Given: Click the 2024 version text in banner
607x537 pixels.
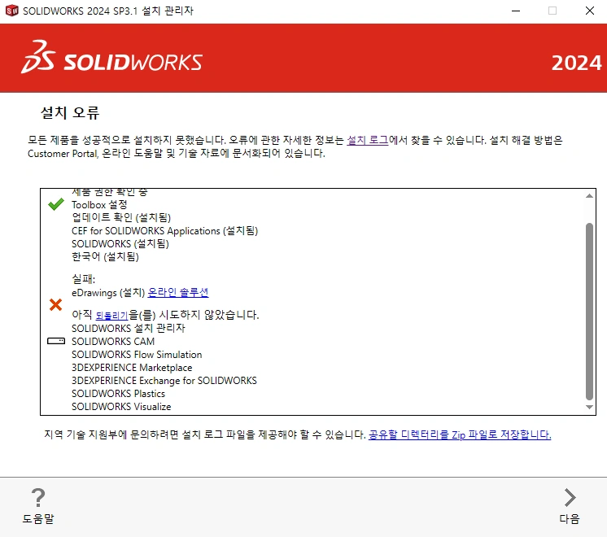Looking at the screenshot, I should (x=576, y=63).
